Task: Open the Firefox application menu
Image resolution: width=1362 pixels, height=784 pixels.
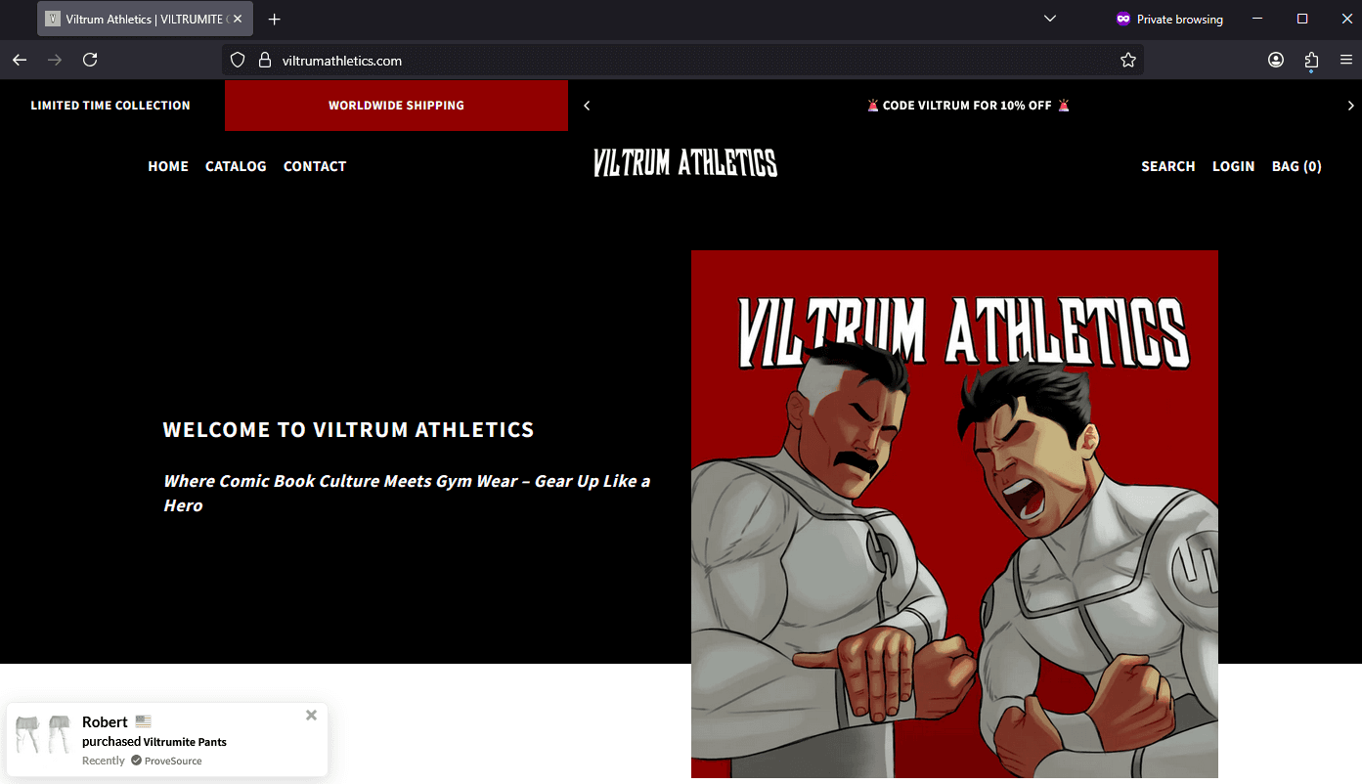Action: [x=1345, y=60]
